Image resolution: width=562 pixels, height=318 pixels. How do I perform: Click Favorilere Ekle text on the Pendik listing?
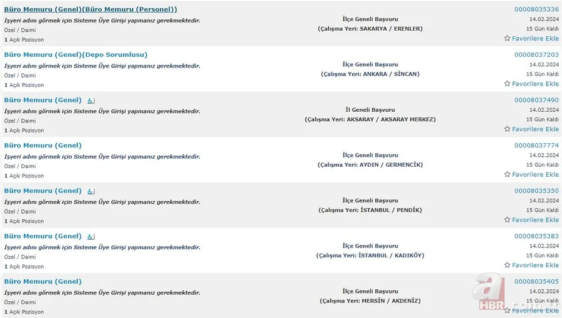[535, 220]
